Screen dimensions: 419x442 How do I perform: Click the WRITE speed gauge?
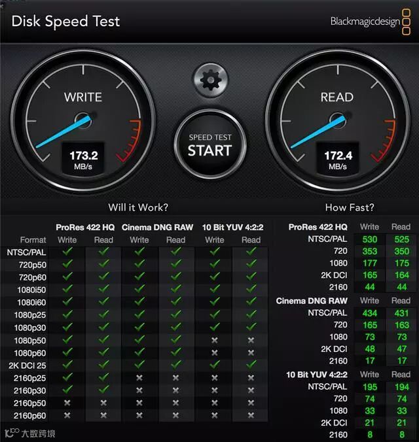pos(83,121)
